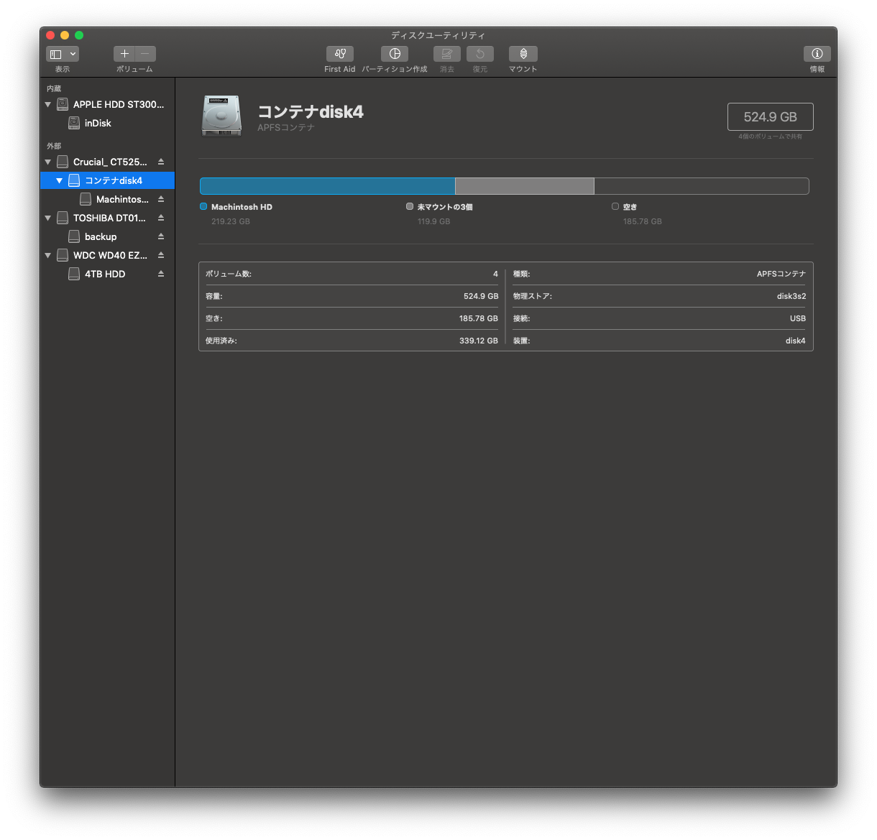Select コンテナdisk4 in the sidebar

coord(108,180)
